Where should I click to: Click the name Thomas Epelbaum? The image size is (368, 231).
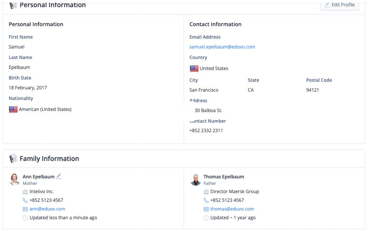coord(224,176)
